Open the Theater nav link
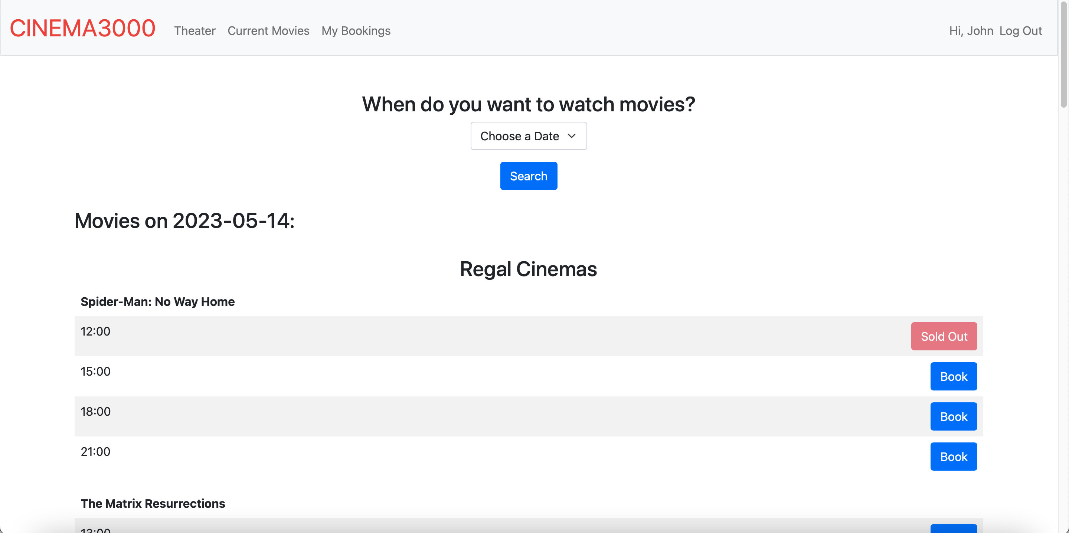This screenshot has width=1069, height=533. coord(194,31)
